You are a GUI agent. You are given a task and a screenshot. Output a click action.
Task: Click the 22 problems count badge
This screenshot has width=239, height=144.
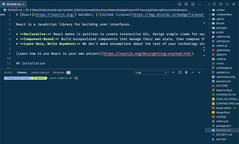[68, 73]
